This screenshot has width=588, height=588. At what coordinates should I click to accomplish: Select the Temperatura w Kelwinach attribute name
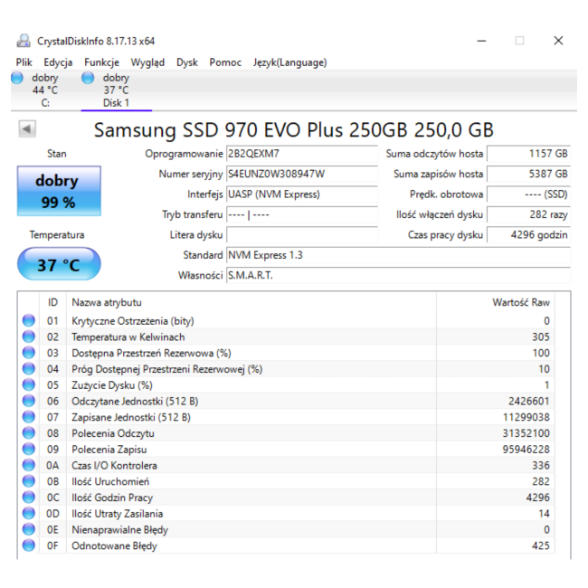point(128,337)
